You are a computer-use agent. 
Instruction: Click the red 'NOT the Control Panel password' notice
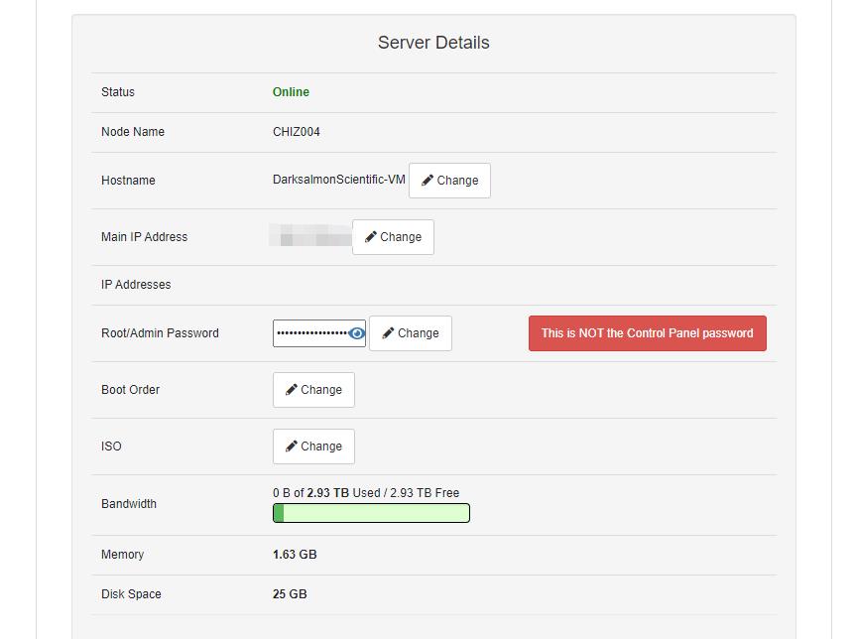point(647,333)
